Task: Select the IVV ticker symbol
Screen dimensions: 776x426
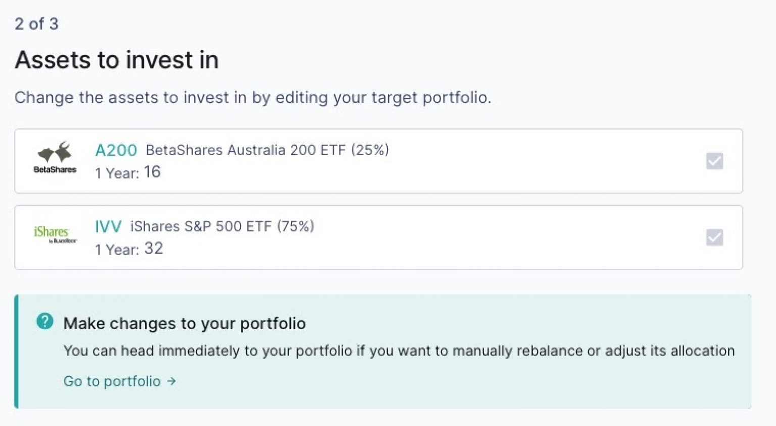Action: coord(108,226)
